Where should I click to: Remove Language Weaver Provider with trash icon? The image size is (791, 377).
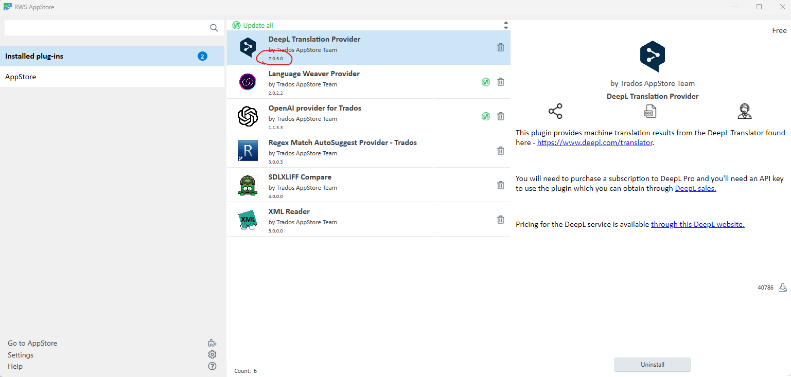click(500, 82)
